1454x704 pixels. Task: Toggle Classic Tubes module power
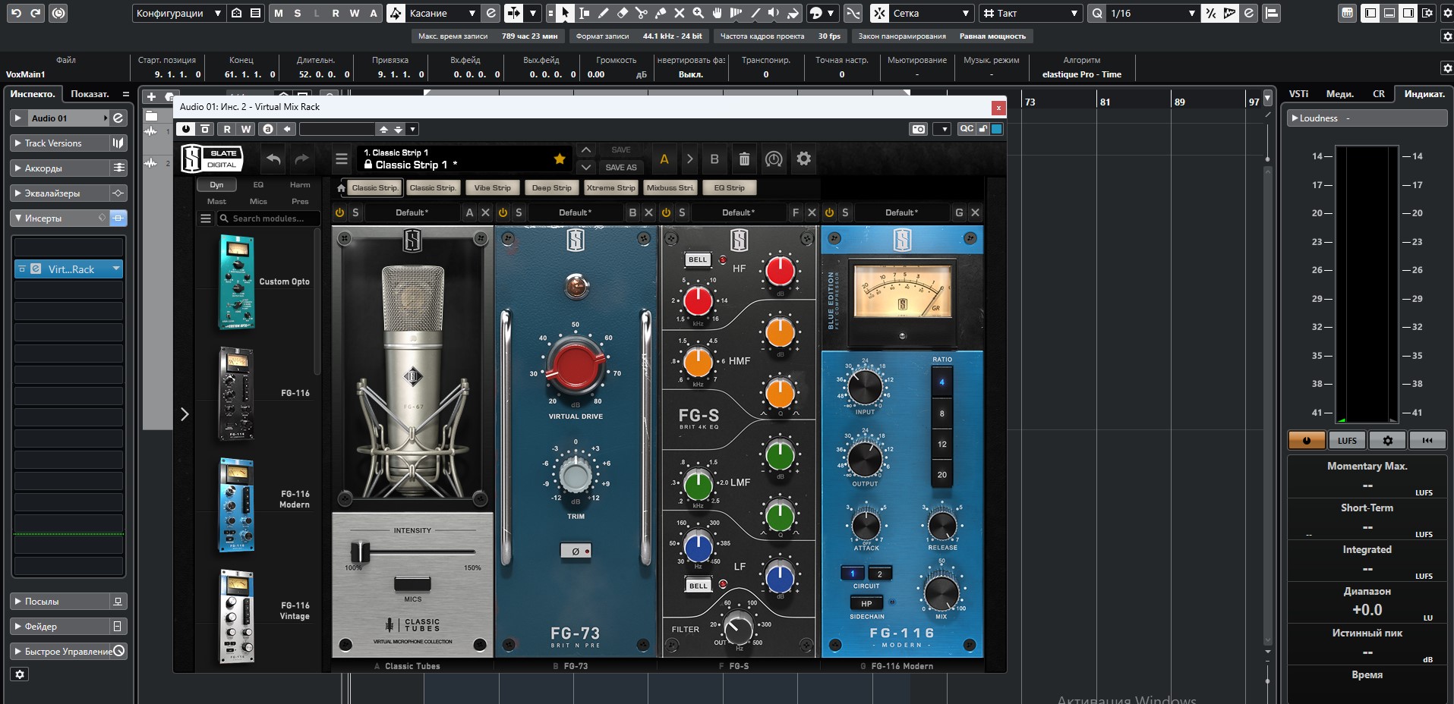(339, 212)
